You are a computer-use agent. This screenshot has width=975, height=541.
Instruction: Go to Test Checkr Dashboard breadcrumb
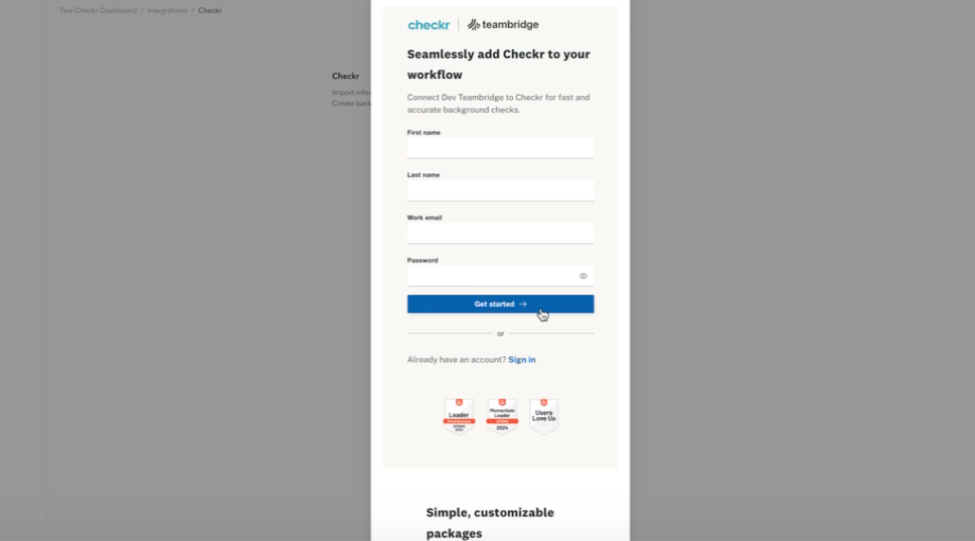coord(98,10)
